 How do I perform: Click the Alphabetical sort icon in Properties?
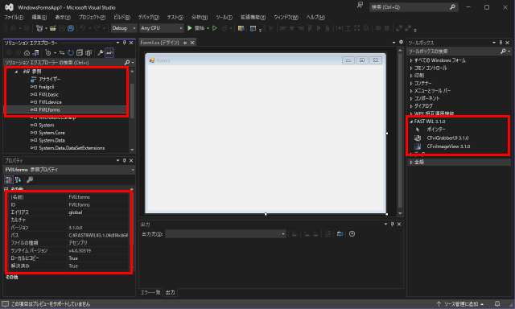[18, 179]
